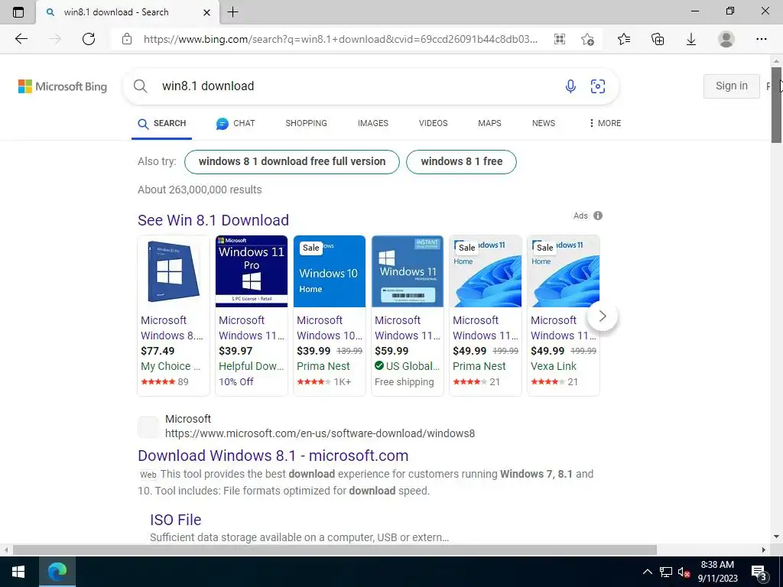Refresh the Bing search page

pyautogui.click(x=89, y=39)
